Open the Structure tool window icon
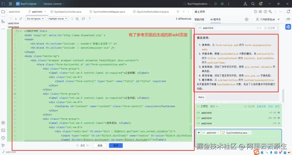Viewport: 292px width, 155px height. point(3,21)
